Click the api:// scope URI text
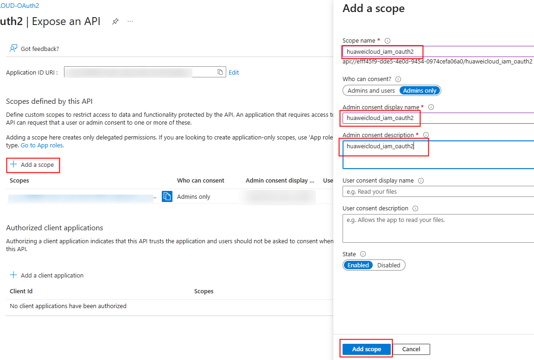 pos(437,62)
